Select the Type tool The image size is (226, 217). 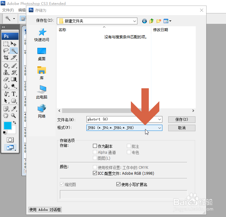14,94
